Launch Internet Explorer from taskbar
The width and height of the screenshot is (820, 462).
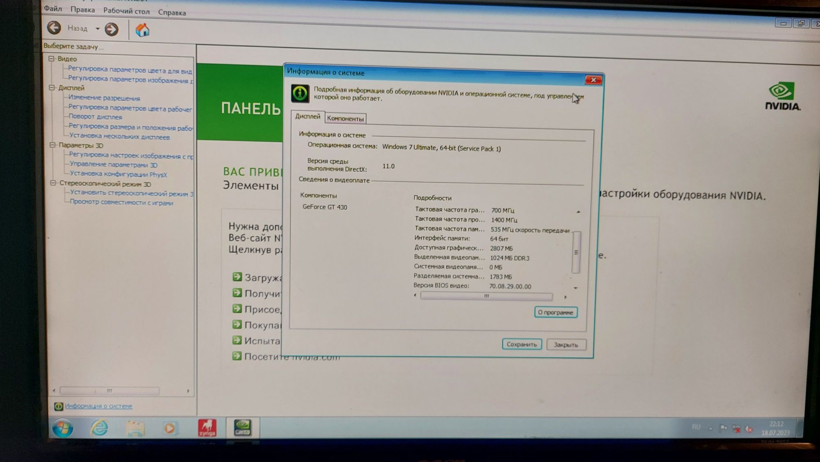click(99, 428)
